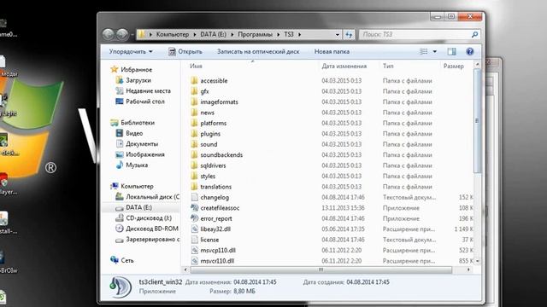Select the license file name

pos(209,240)
